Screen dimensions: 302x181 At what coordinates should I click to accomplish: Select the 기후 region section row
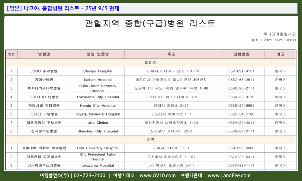[151, 140]
